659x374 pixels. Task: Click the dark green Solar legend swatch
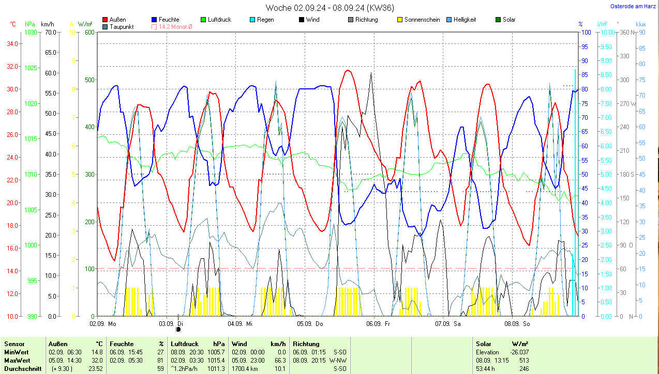(498, 20)
